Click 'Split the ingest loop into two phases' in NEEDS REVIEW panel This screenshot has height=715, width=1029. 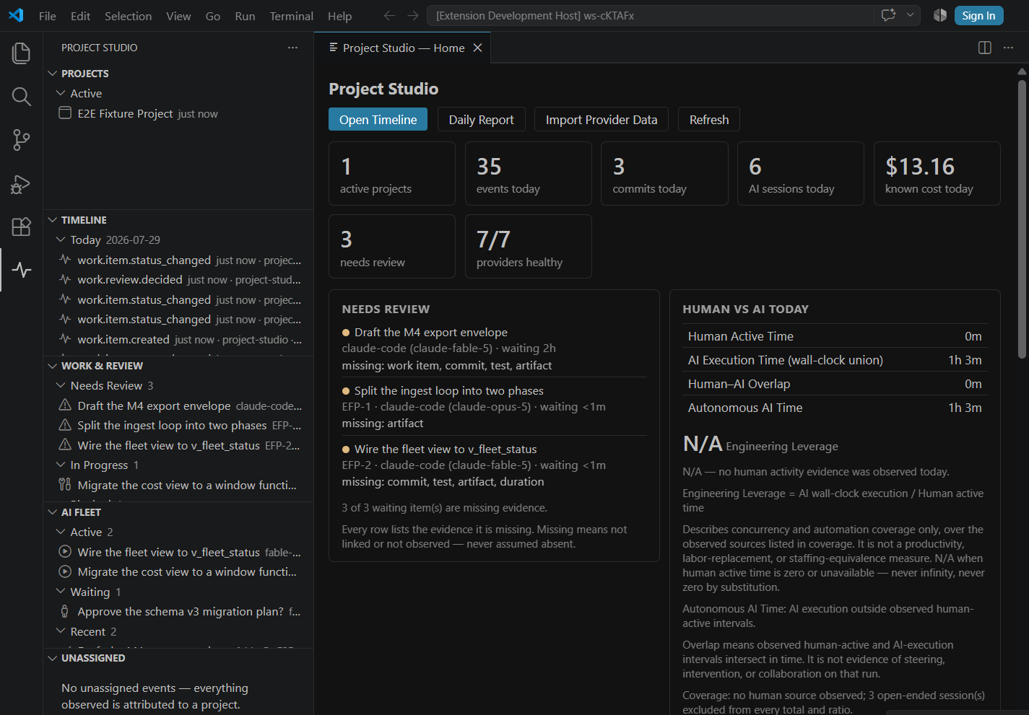[448, 390]
